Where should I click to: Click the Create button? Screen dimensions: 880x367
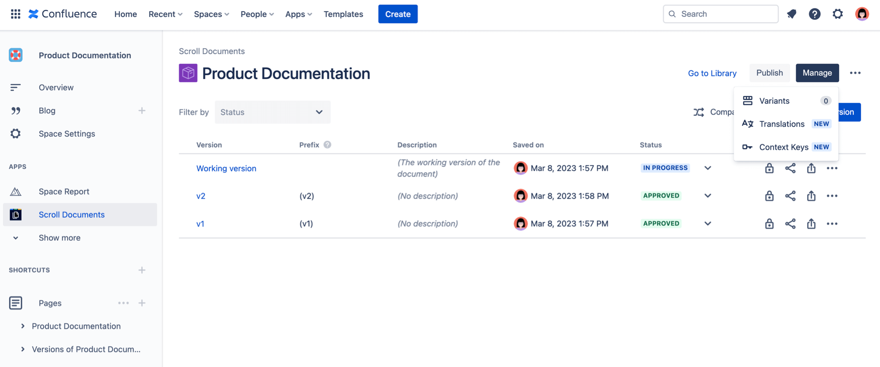point(398,14)
